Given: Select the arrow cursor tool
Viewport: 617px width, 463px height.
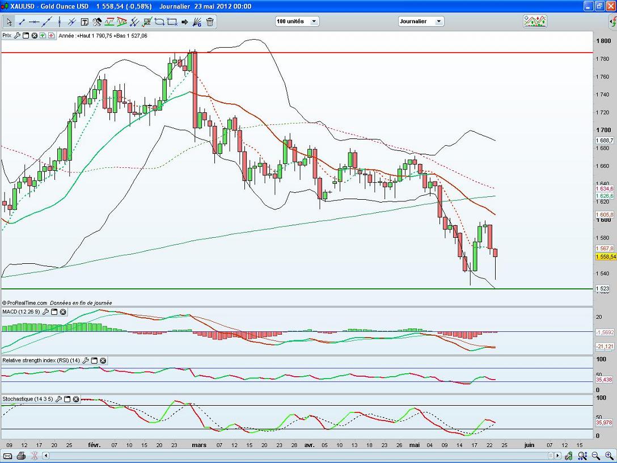Looking at the screenshot, I should tap(9, 22).
